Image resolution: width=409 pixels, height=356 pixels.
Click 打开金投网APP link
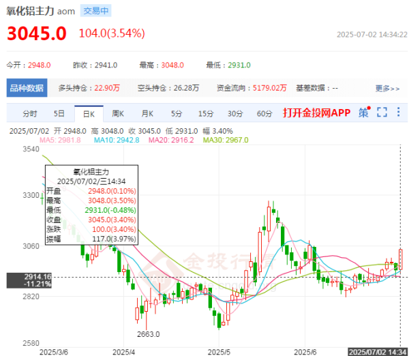pos(317,113)
